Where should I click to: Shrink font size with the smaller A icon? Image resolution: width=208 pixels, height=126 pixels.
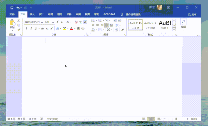[x=62, y=22]
